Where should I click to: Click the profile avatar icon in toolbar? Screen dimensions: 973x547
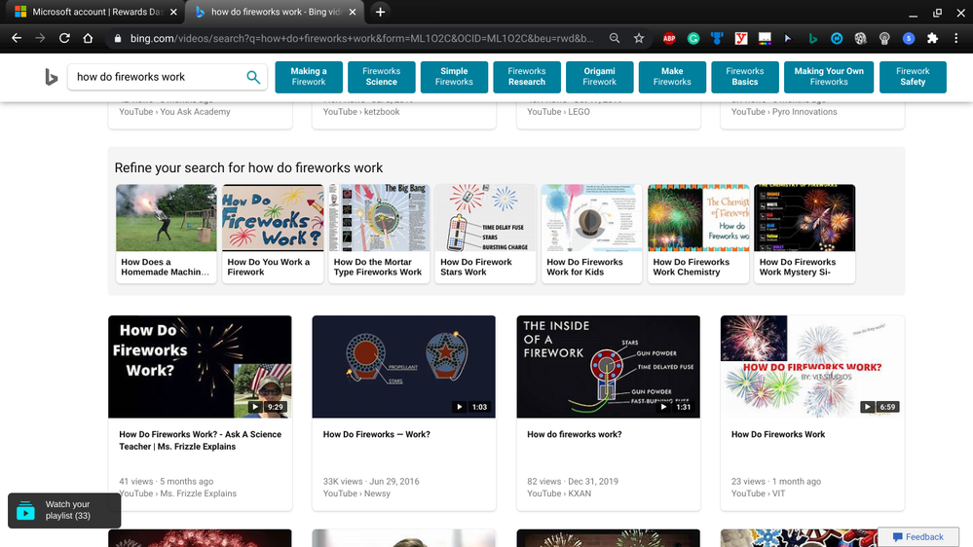(x=909, y=39)
